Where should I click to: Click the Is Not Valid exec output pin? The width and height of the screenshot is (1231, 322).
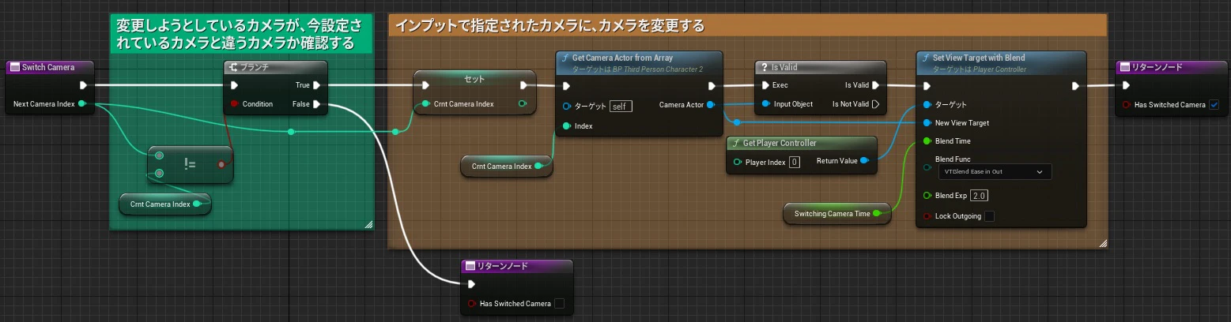[x=876, y=103]
